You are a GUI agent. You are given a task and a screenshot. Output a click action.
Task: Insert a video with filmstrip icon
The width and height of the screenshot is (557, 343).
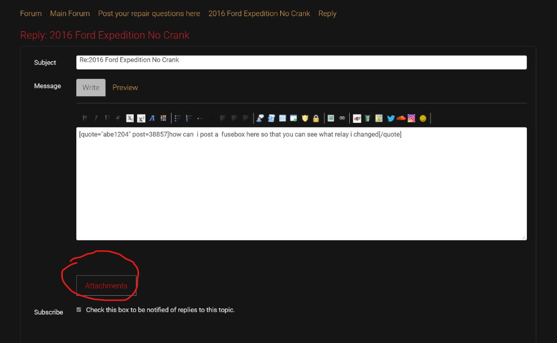pos(368,118)
